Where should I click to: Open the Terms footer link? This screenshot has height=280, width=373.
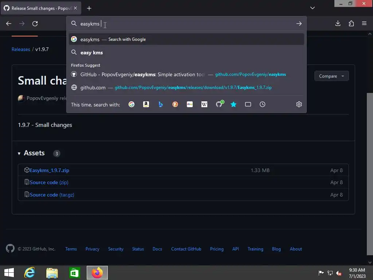(71, 249)
